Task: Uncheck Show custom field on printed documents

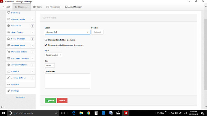Action: pos(46,45)
